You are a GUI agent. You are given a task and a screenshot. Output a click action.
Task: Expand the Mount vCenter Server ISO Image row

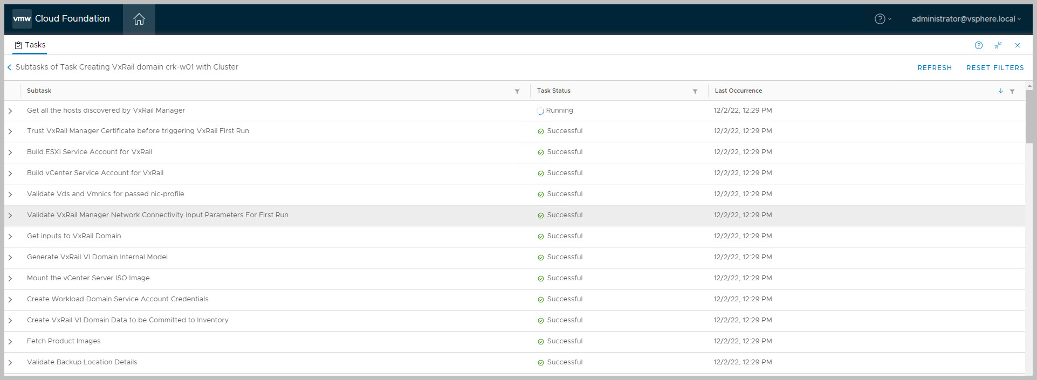click(10, 279)
